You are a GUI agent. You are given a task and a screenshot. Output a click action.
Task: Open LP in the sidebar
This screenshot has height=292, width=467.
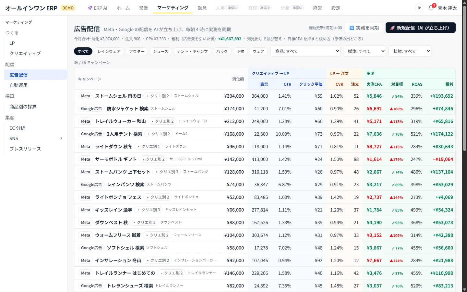point(36,43)
